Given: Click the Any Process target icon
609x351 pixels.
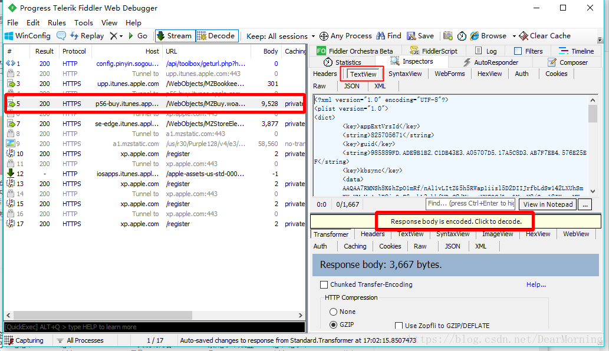Looking at the screenshot, I should 324,36.
